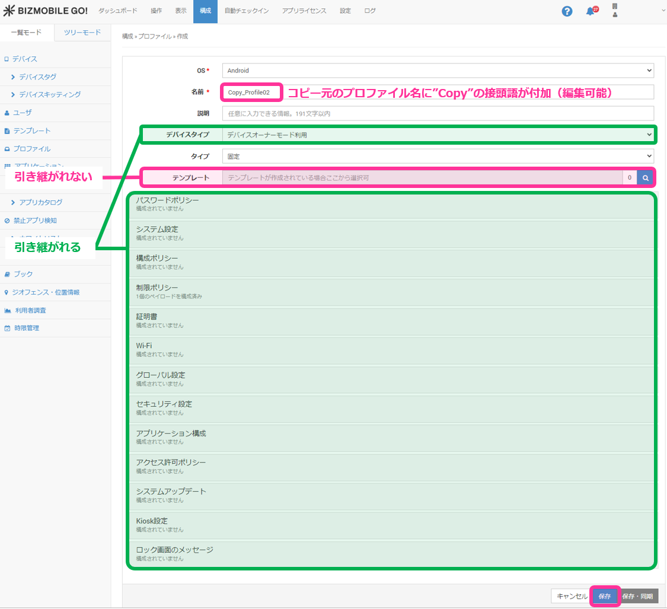The image size is (667, 609).
Task: Open the タイプ dropdown showing 固定
Action: [x=438, y=157]
